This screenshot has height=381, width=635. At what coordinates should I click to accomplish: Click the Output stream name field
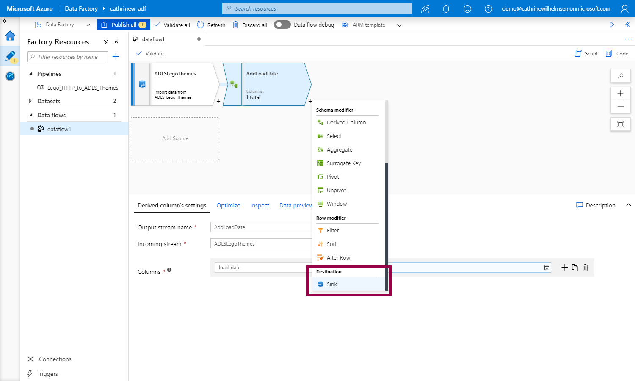[x=261, y=227]
